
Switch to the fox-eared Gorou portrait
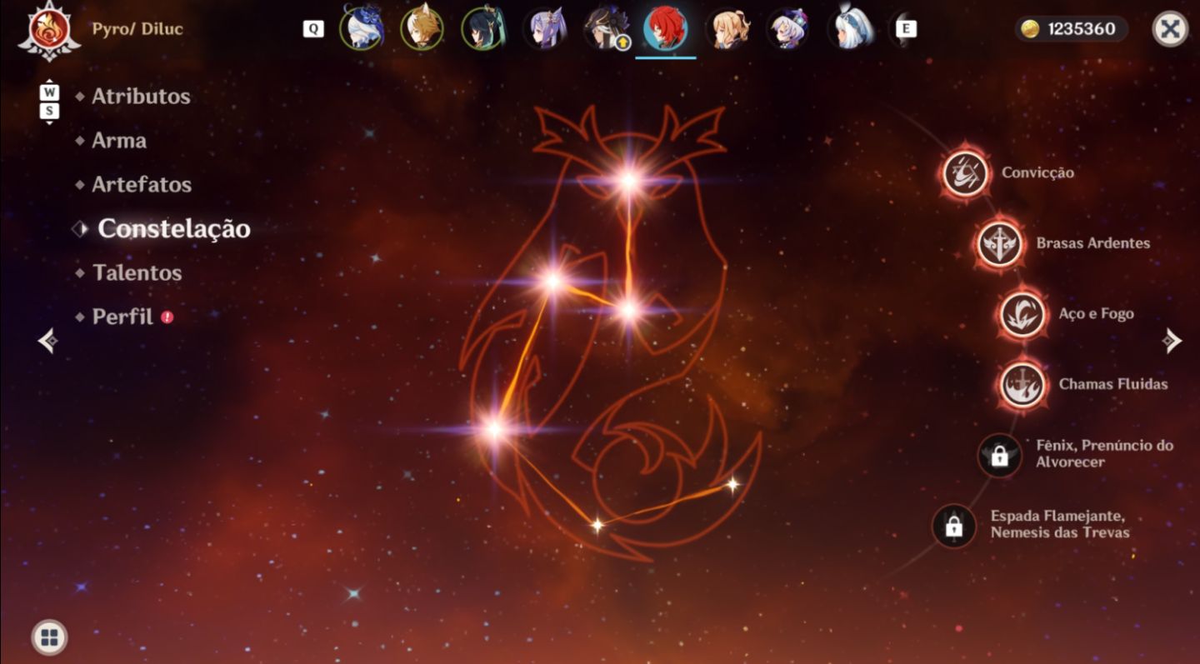click(x=422, y=28)
